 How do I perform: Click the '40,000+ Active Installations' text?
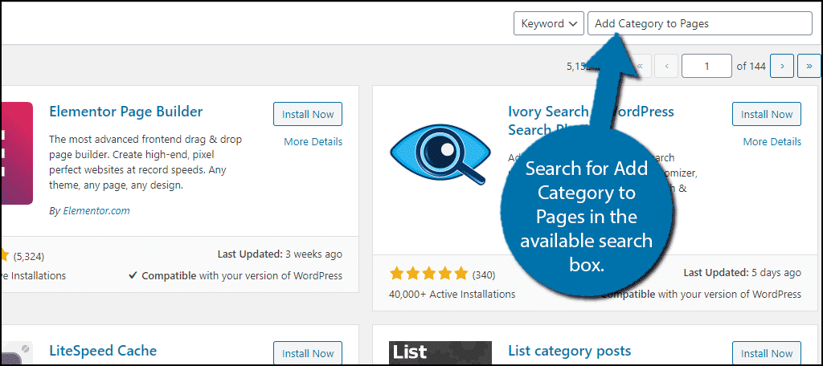[452, 294]
